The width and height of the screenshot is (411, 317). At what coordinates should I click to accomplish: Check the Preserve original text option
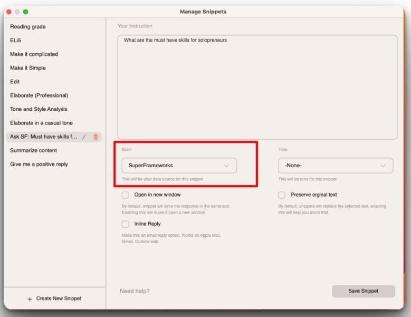coord(282,195)
